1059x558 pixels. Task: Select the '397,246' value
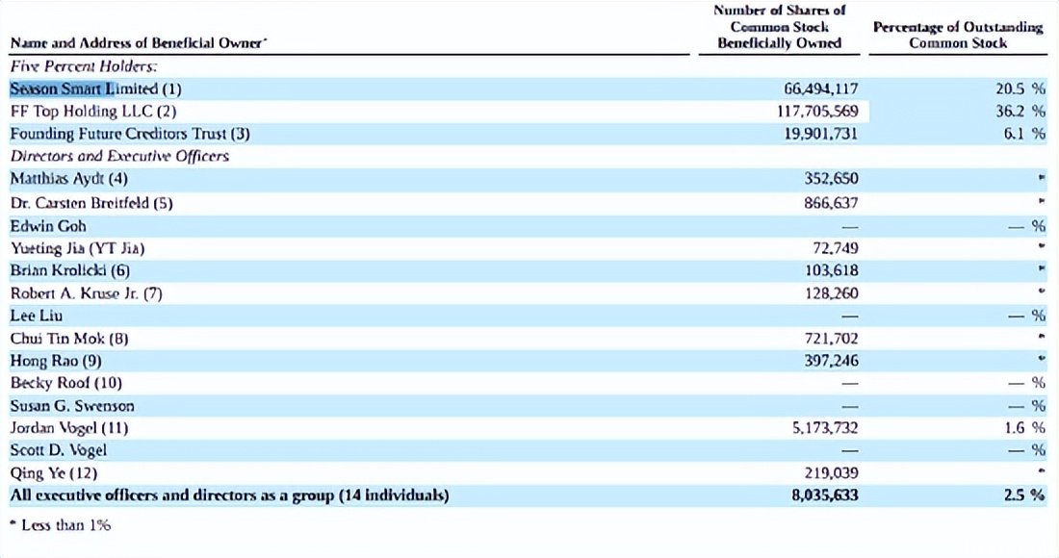[832, 361]
